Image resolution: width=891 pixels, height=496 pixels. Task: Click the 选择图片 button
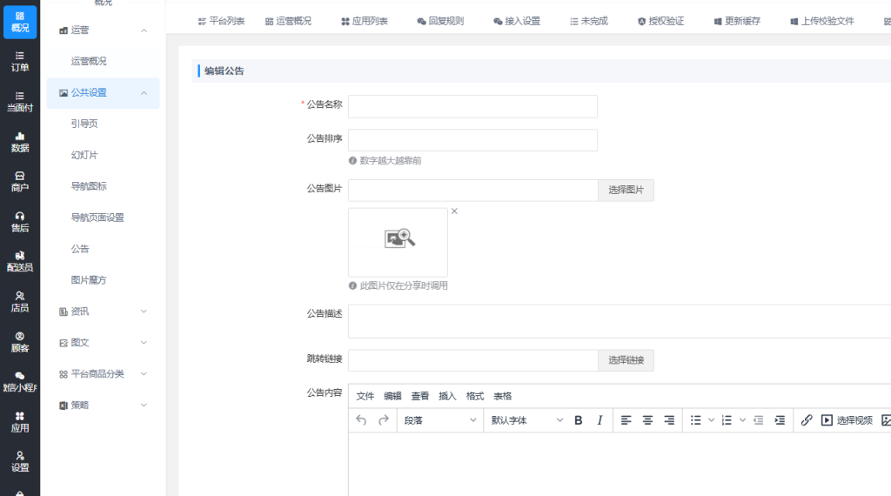[626, 191]
